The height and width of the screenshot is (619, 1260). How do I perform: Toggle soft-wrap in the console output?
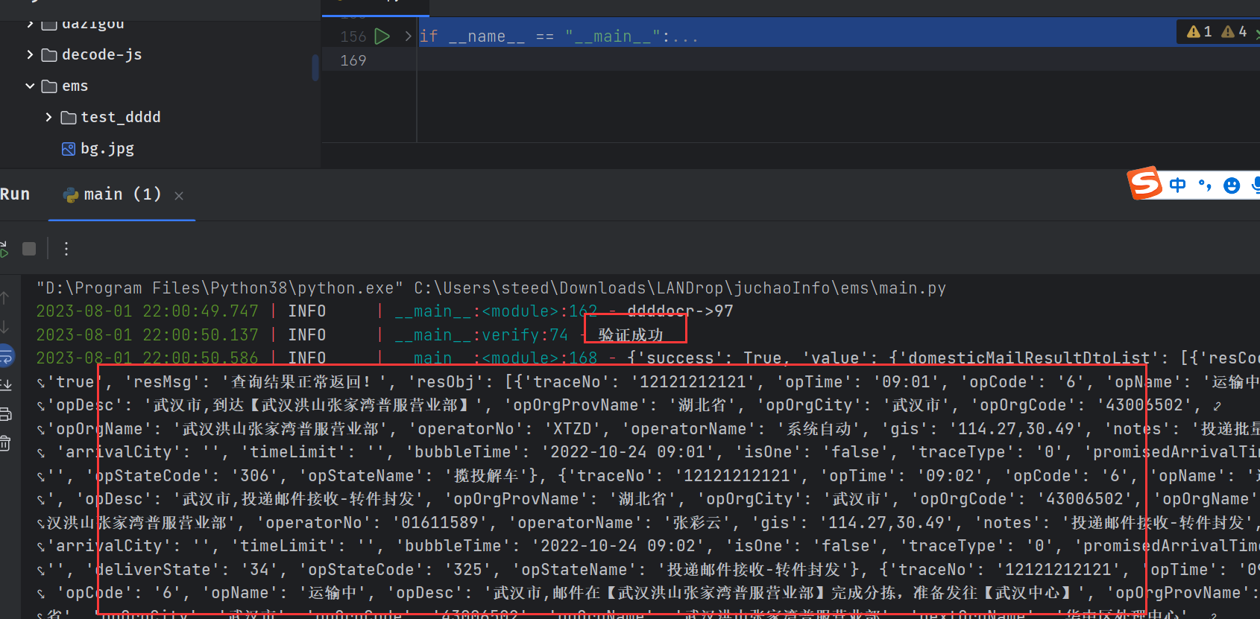(x=6, y=356)
